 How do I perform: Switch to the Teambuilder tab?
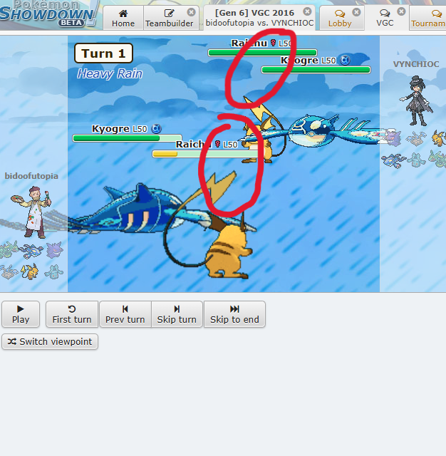point(170,18)
